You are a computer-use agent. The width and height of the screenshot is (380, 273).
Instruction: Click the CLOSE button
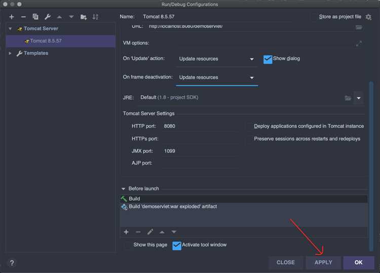tap(285, 262)
